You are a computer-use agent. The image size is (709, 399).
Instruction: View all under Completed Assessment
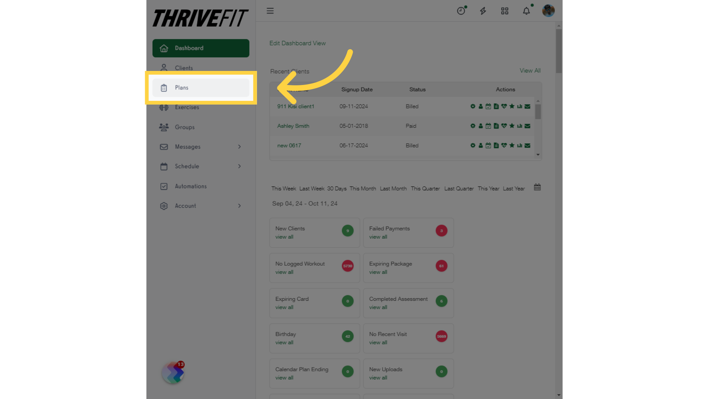(x=378, y=307)
